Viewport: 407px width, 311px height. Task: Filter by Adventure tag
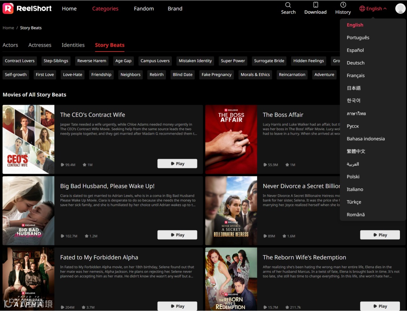tap(324, 74)
